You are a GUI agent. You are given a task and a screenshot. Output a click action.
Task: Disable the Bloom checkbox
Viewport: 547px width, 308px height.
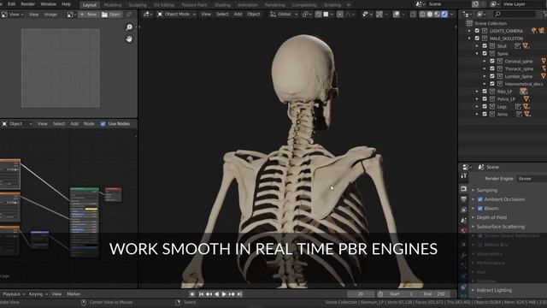(x=480, y=208)
